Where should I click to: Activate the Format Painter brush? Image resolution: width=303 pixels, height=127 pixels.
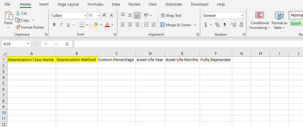18,27
